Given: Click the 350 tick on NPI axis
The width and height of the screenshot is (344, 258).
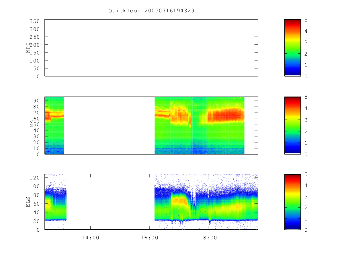Looking at the screenshot, I should [35, 21].
